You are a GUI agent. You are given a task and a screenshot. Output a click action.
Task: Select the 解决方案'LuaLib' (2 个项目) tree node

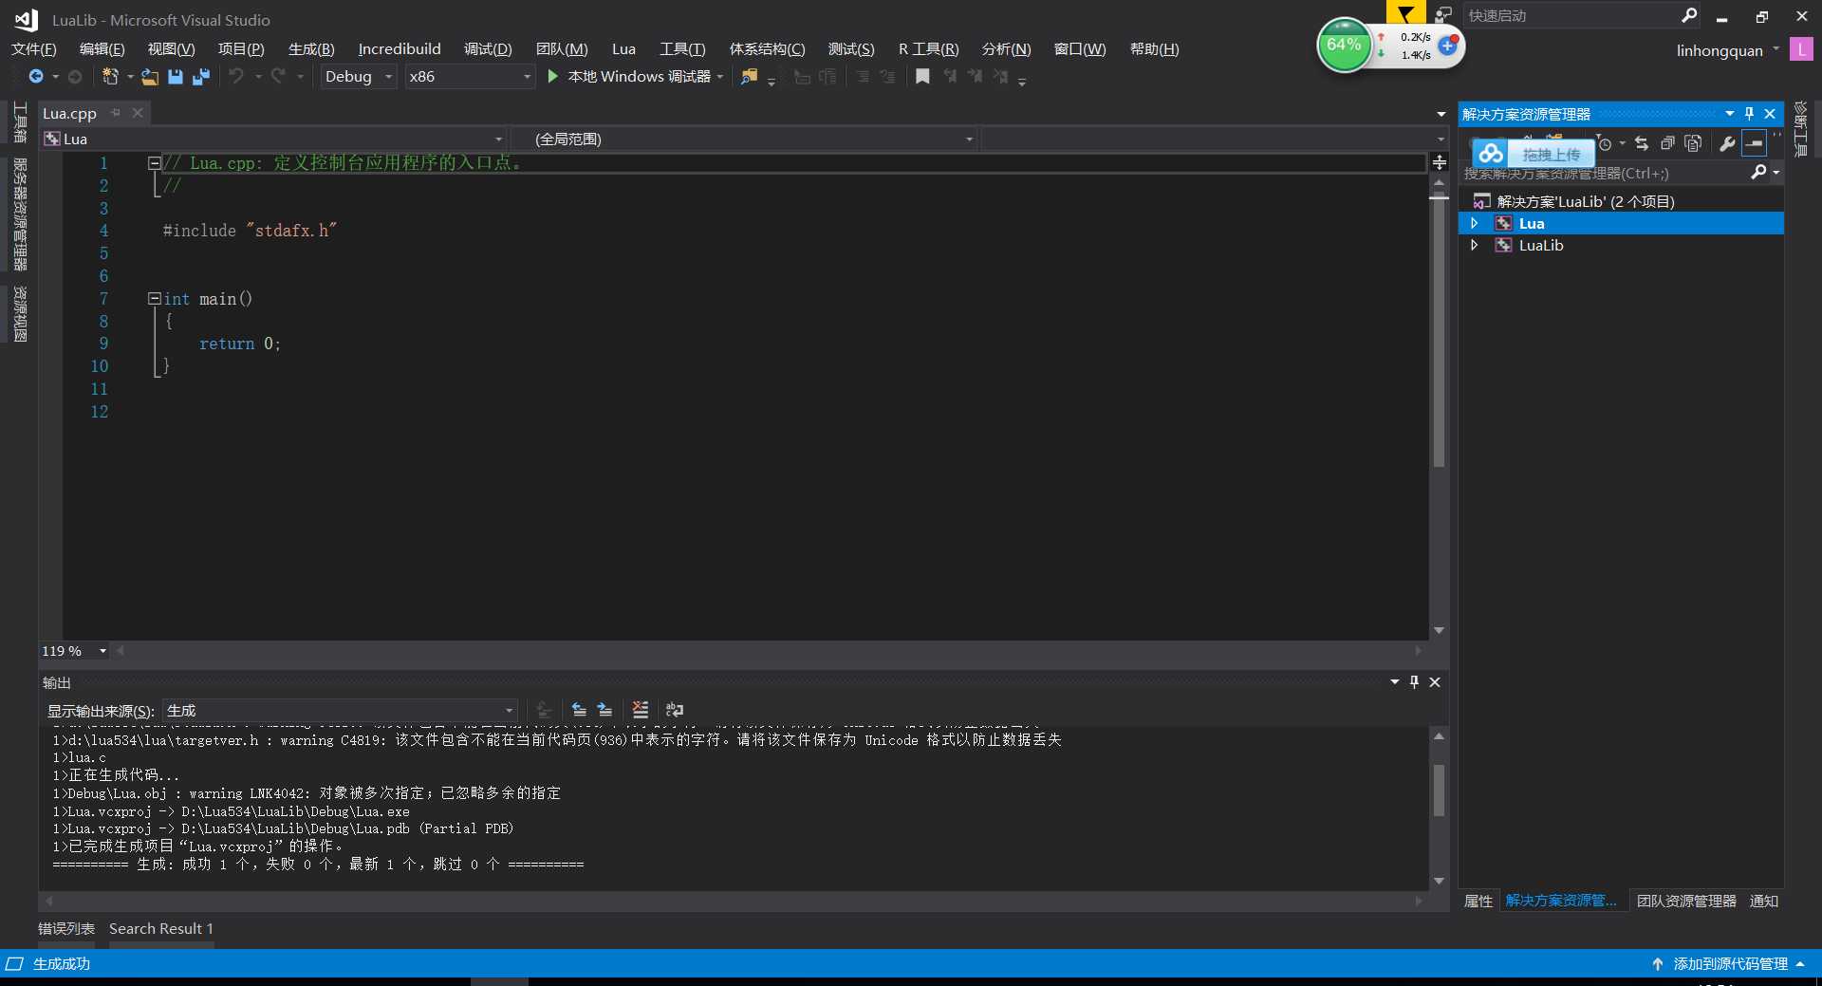coord(1585,201)
